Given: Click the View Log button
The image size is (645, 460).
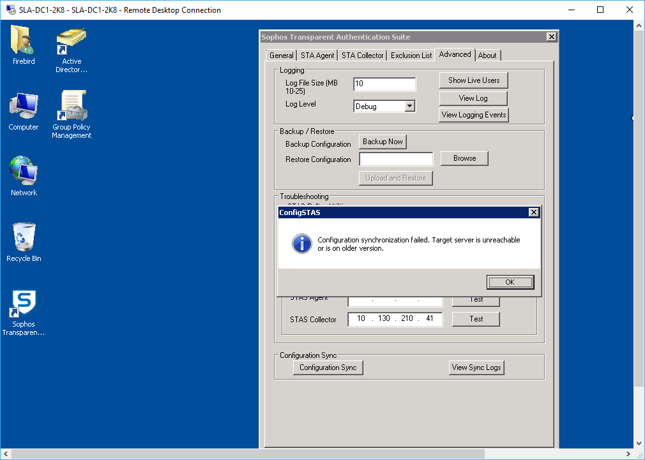Looking at the screenshot, I should (x=473, y=98).
